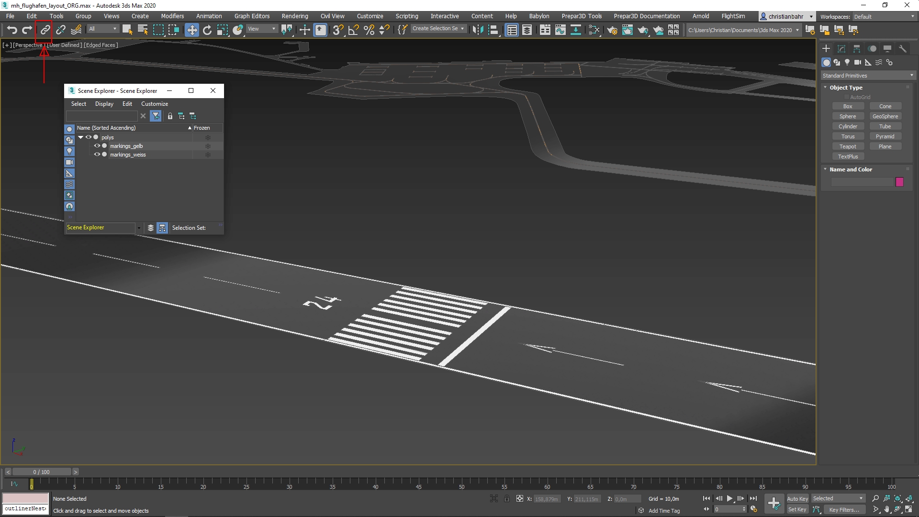Switch to the Lights category in command panel
Image resolution: width=919 pixels, height=517 pixels.
pos(847,62)
